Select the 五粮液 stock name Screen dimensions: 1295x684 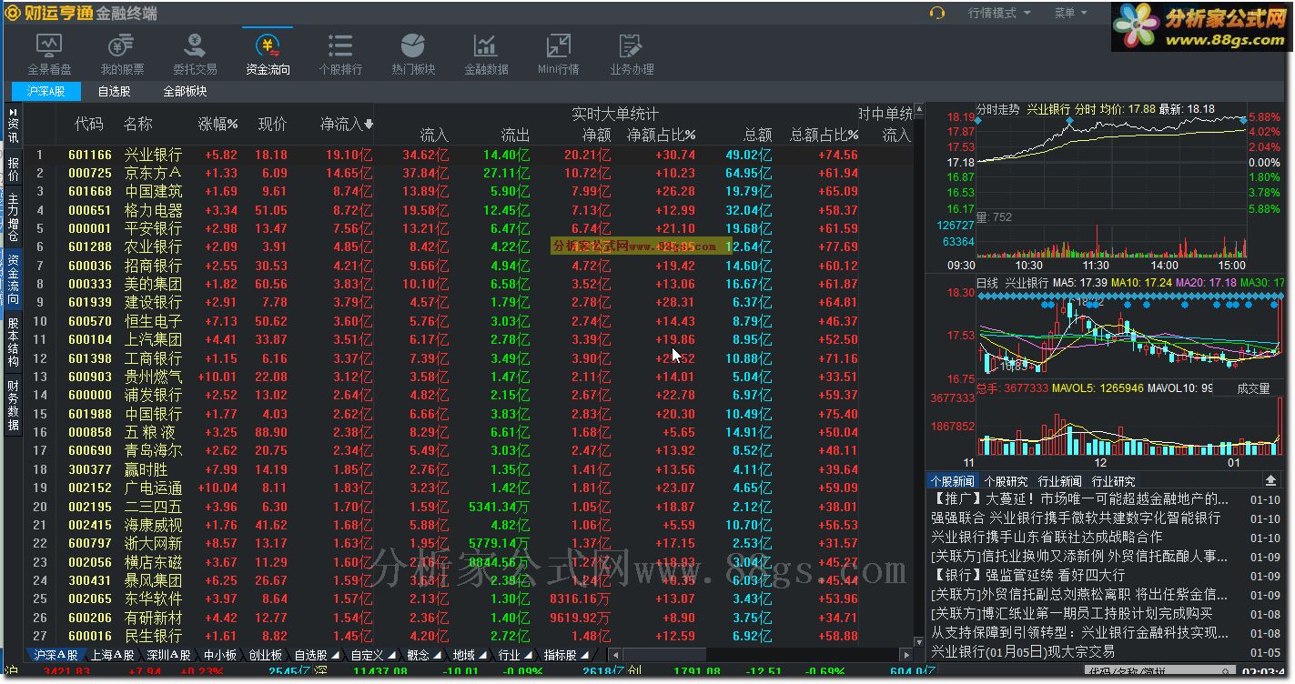(x=150, y=432)
